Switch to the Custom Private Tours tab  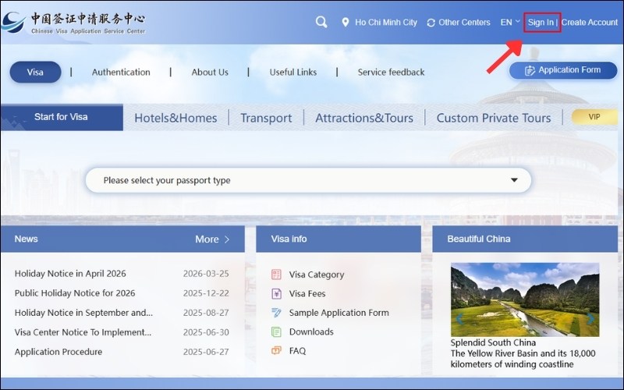pos(494,118)
